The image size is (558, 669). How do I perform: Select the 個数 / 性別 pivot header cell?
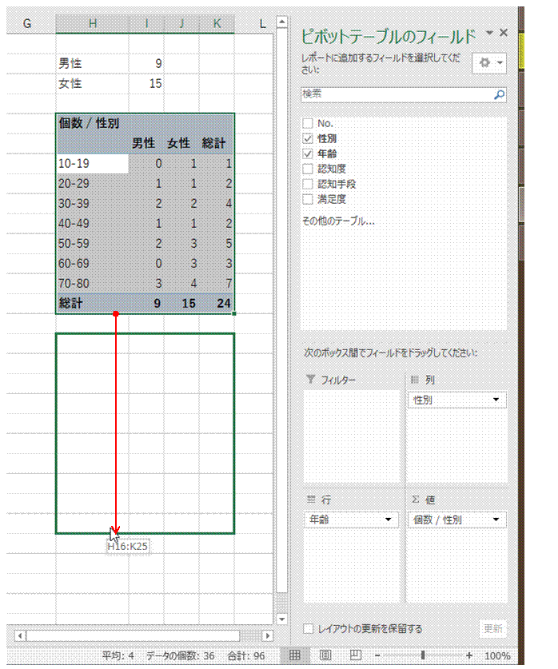(x=92, y=123)
